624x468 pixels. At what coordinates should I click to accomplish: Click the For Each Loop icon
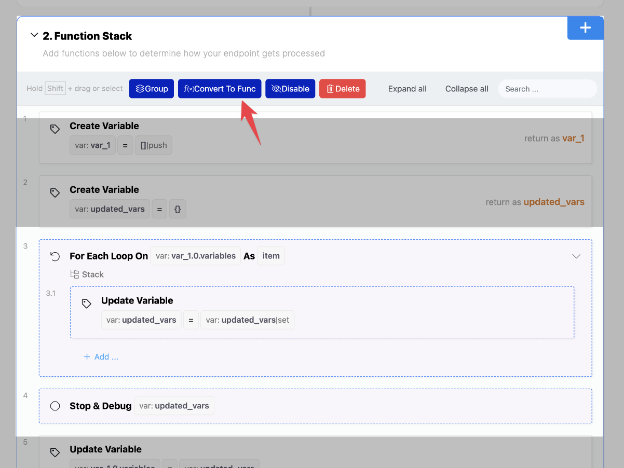[x=55, y=256]
